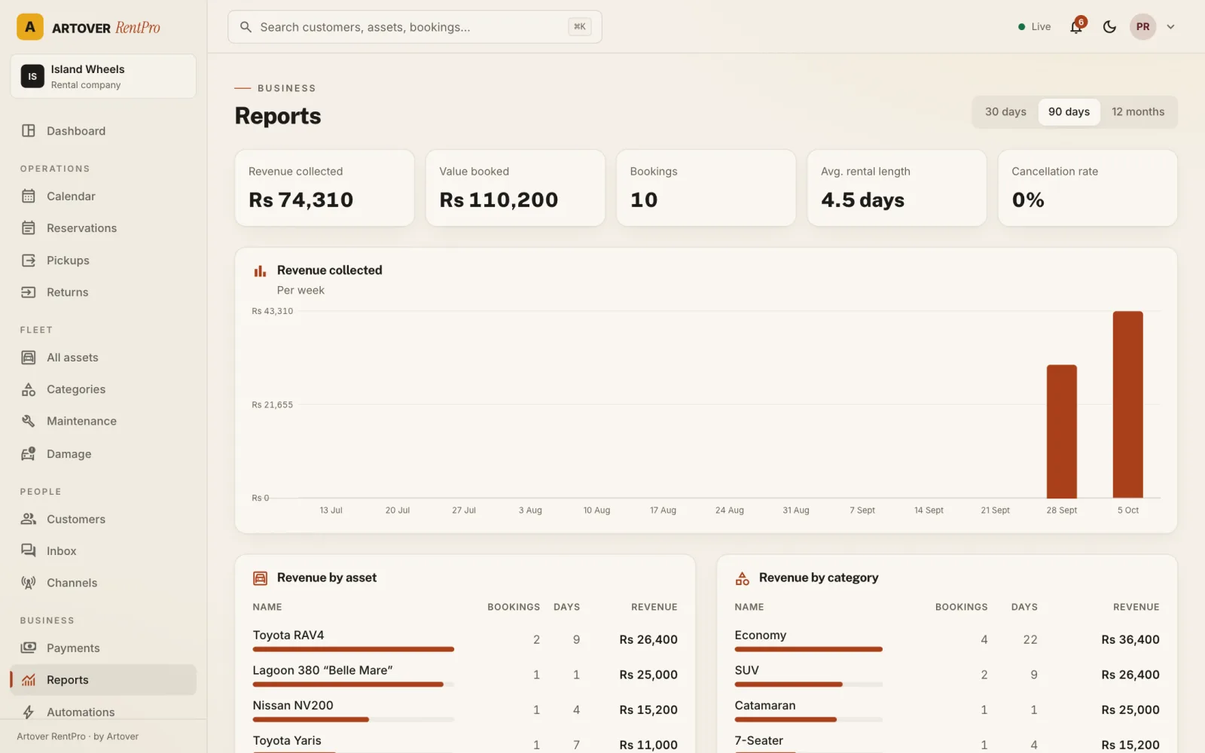Screen dimensions: 1205x753
Task: Click the Live status indicator
Action: pos(1034,26)
